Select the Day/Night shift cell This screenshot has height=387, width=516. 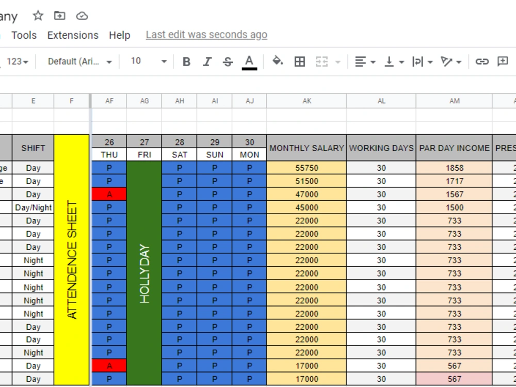point(33,207)
